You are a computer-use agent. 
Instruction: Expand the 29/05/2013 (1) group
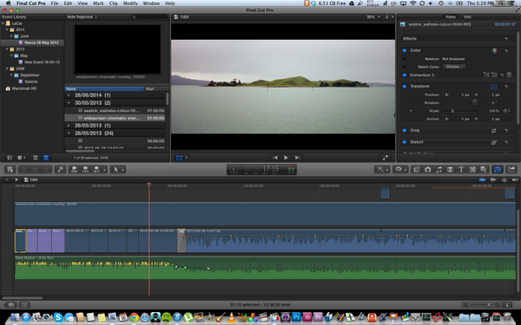pos(69,126)
